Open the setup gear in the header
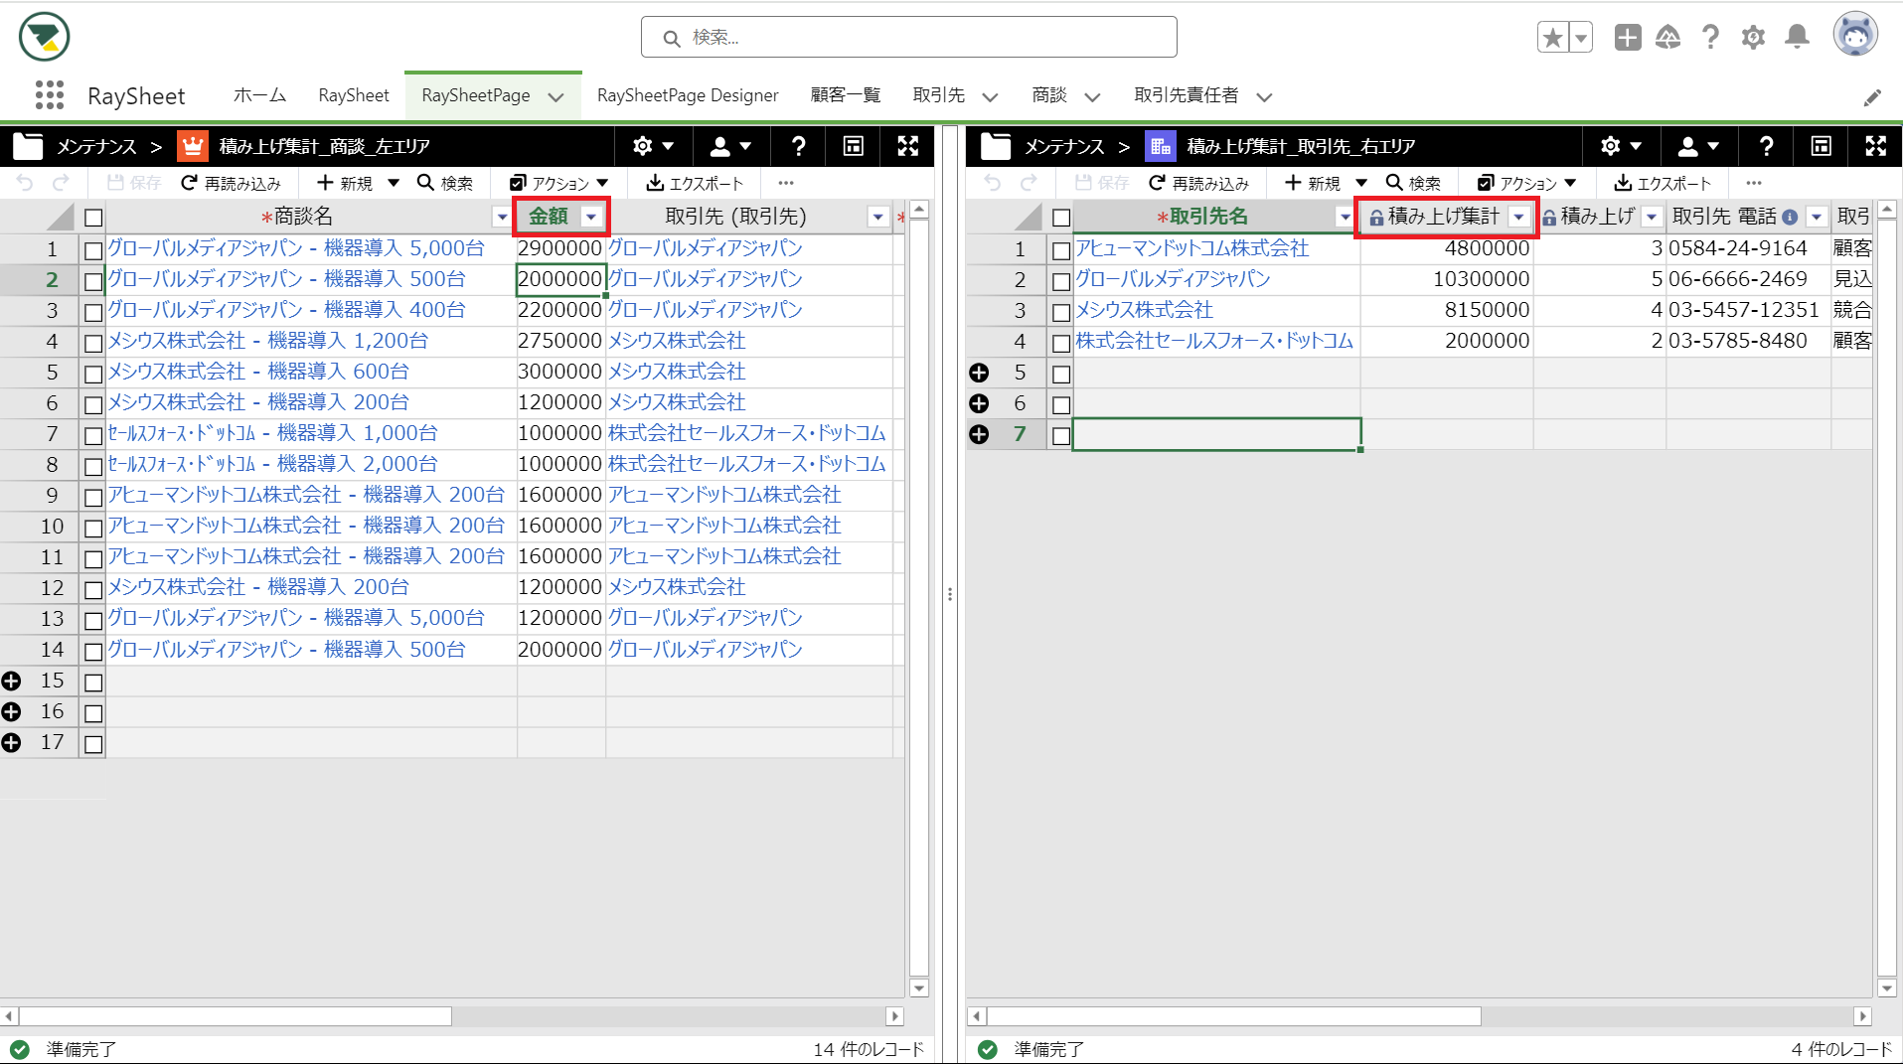Image resolution: width=1903 pixels, height=1064 pixels. pos(1753,38)
